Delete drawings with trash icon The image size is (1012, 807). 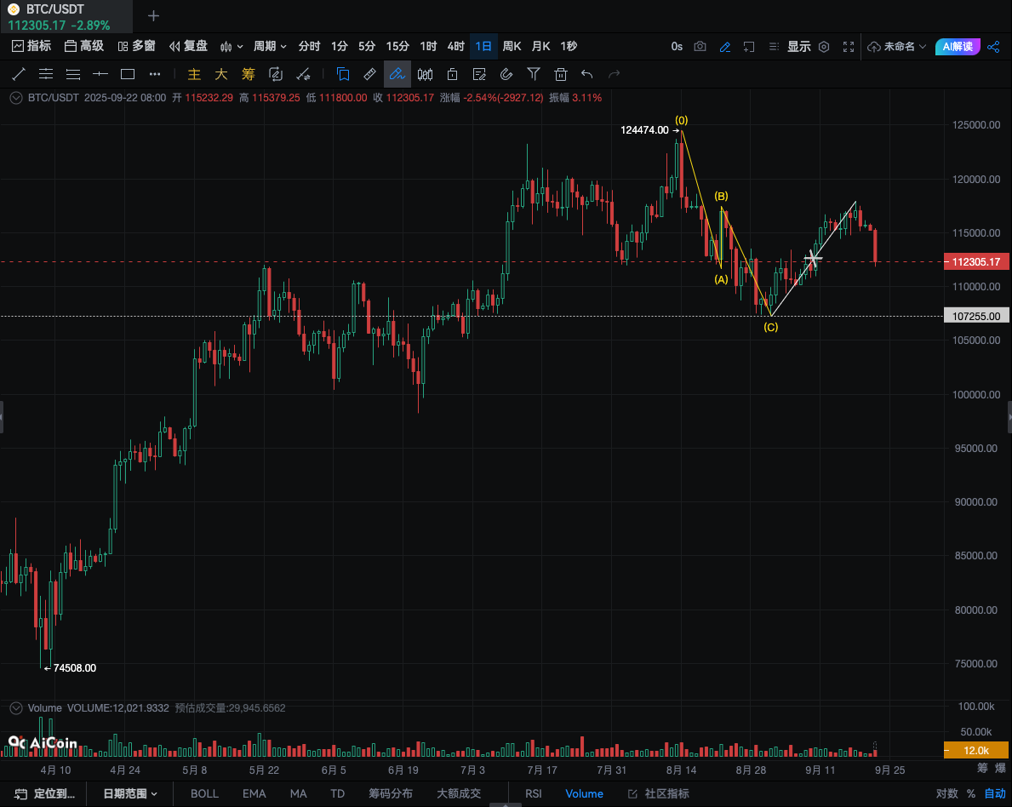561,74
